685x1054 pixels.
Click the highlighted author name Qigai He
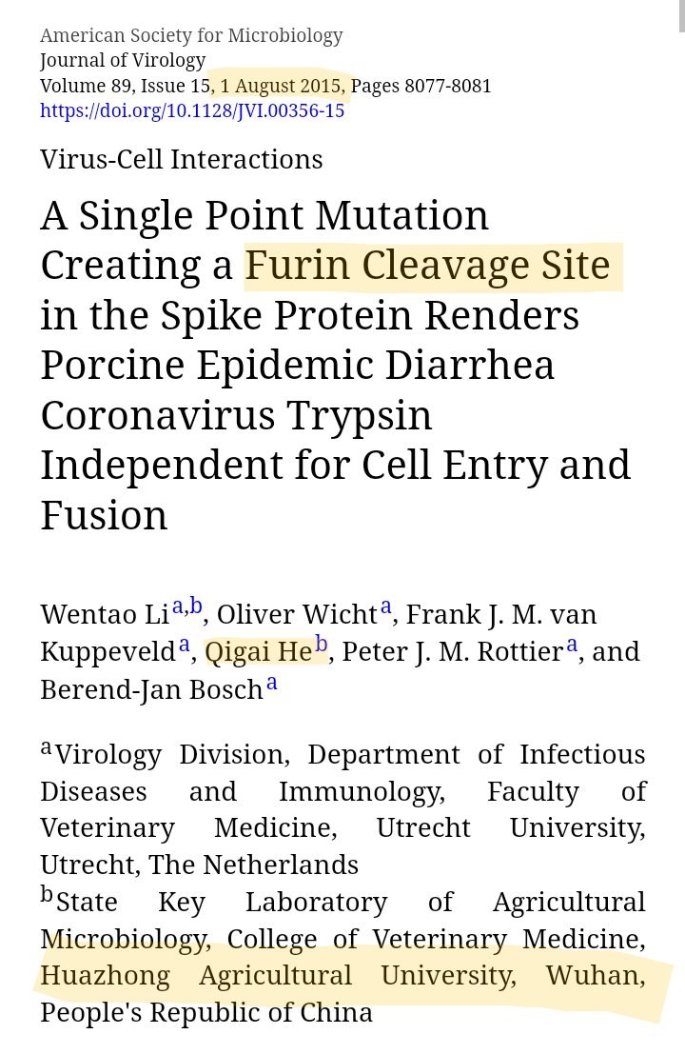[258, 652]
